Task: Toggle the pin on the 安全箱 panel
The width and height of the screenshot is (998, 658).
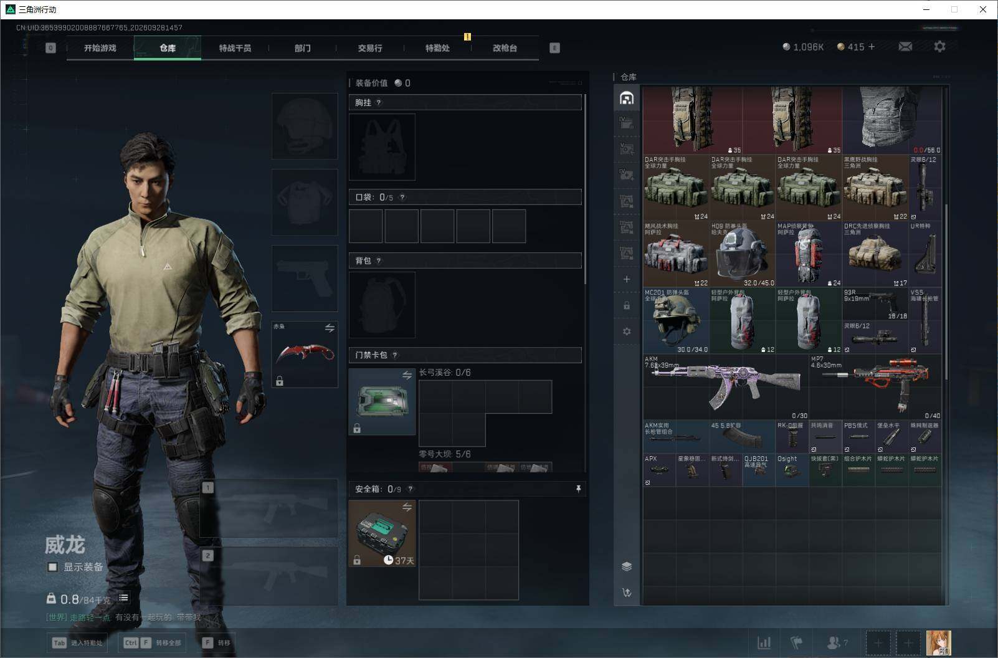Action: point(578,489)
